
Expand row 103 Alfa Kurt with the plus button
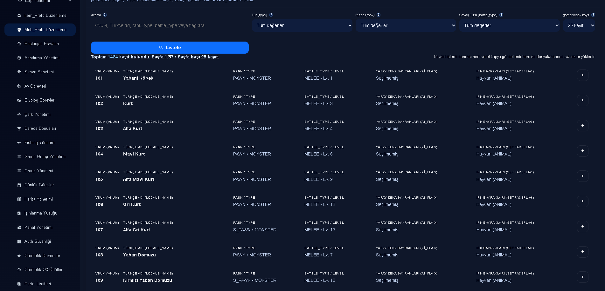pyautogui.click(x=582, y=126)
